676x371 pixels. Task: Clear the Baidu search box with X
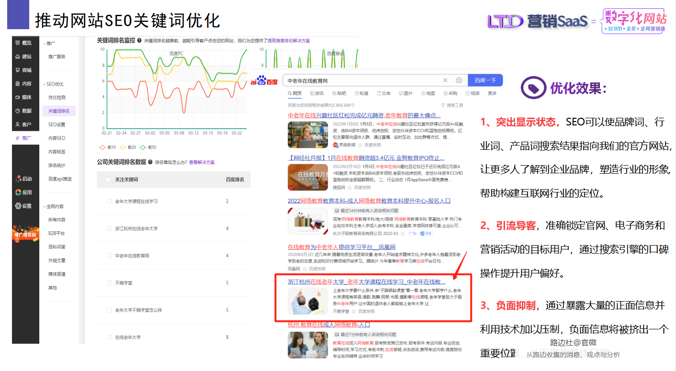(445, 80)
